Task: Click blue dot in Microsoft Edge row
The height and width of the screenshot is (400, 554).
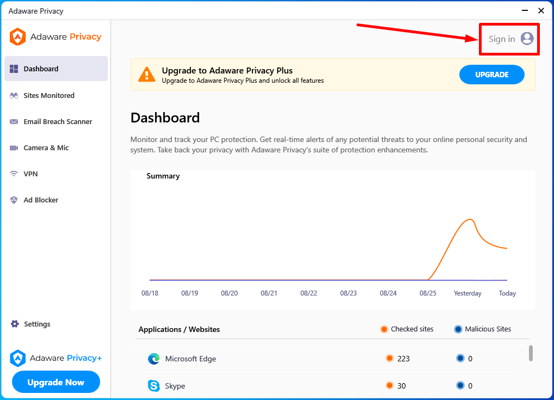Action: (x=460, y=358)
